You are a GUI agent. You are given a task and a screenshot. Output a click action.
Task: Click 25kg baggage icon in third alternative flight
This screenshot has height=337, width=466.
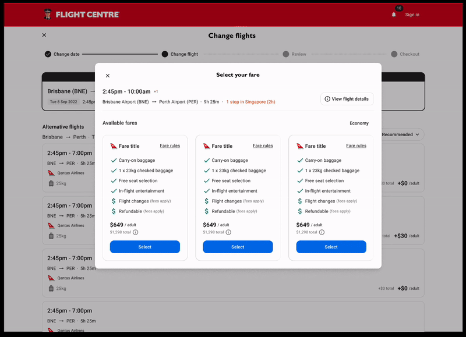[51, 288]
